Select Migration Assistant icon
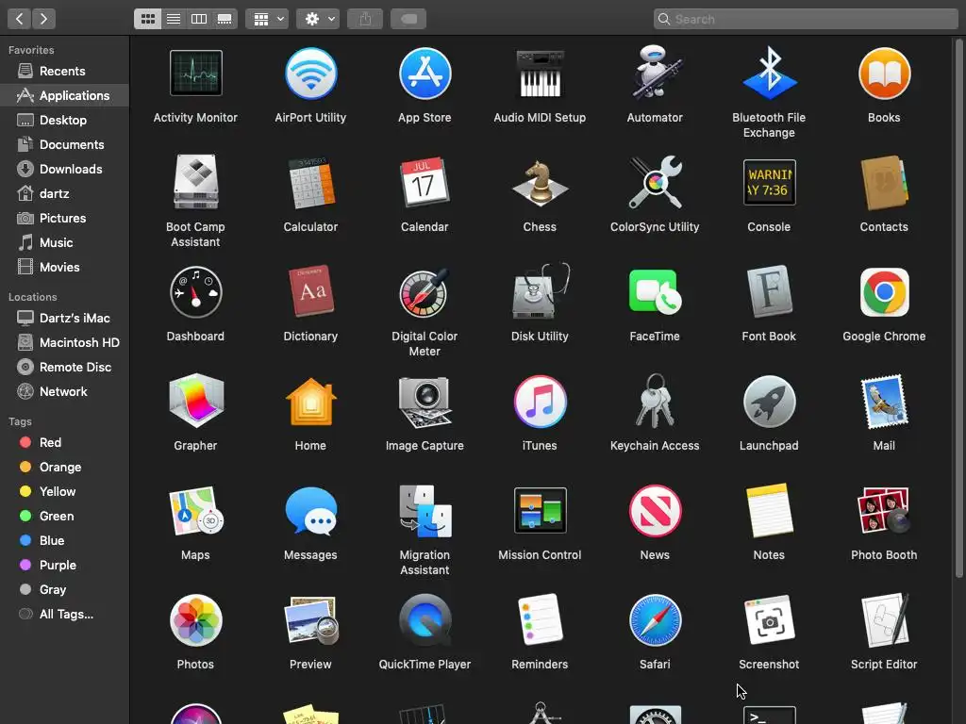The height and width of the screenshot is (724, 966). (x=425, y=510)
